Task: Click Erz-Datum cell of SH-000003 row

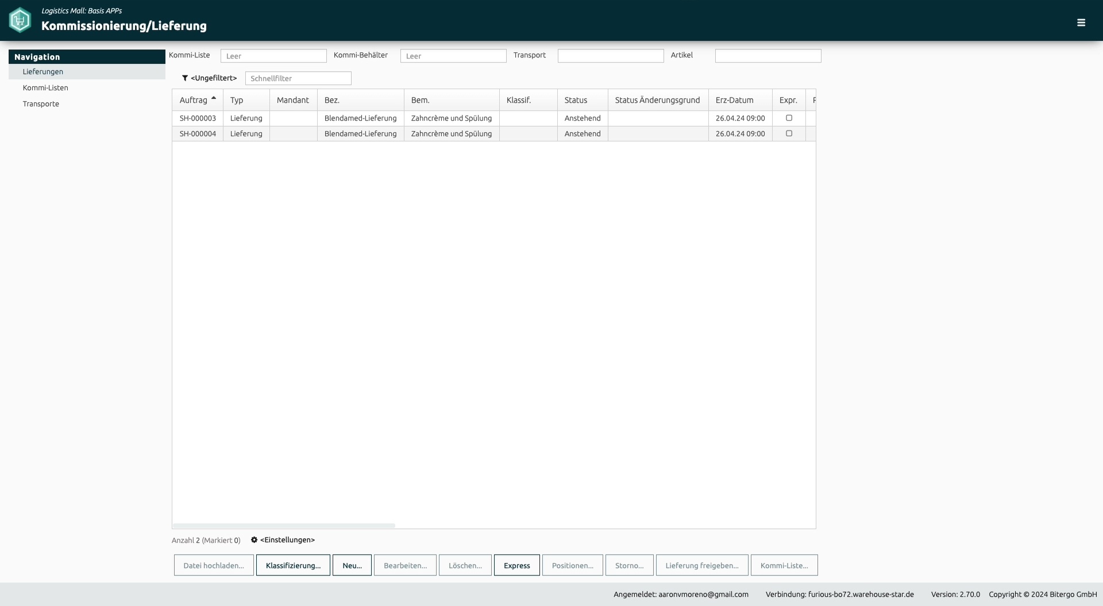Action: click(x=741, y=118)
